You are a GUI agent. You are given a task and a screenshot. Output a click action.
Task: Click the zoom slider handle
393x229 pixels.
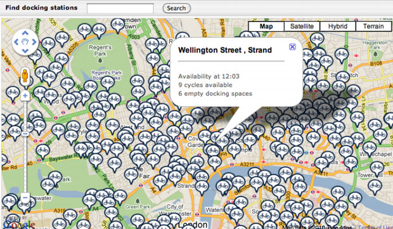(25, 134)
